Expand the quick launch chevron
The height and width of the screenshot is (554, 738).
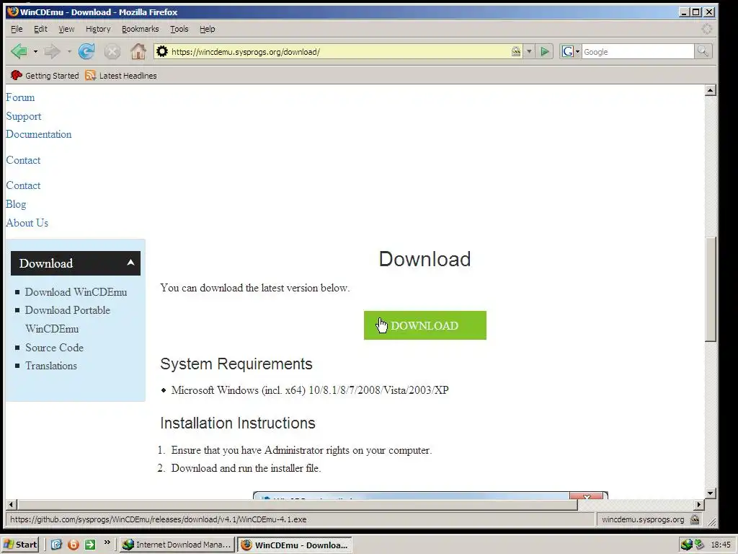click(107, 542)
